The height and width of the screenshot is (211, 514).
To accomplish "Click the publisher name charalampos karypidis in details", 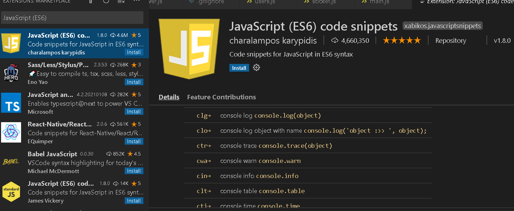I will pos(273,41).
